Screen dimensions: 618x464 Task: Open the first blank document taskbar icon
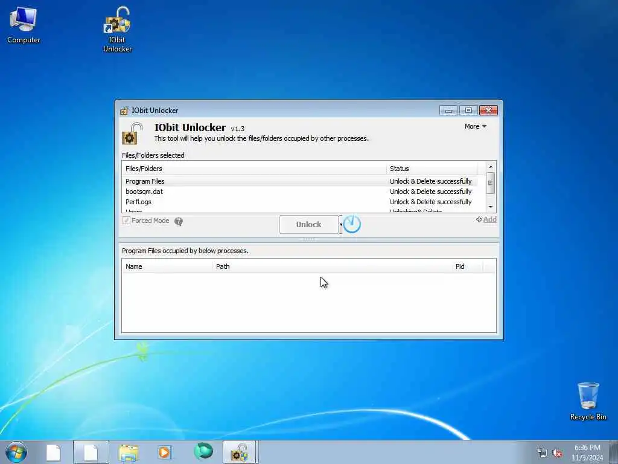point(53,453)
